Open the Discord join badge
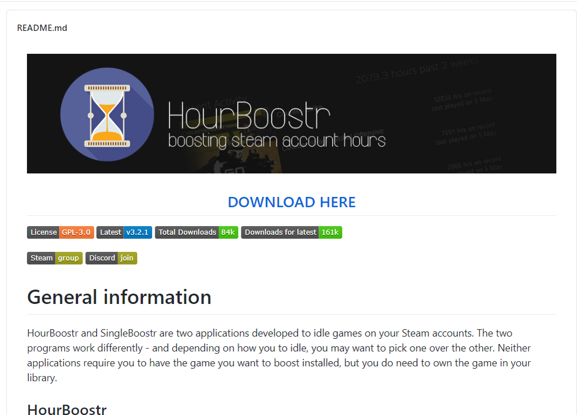 tap(111, 258)
